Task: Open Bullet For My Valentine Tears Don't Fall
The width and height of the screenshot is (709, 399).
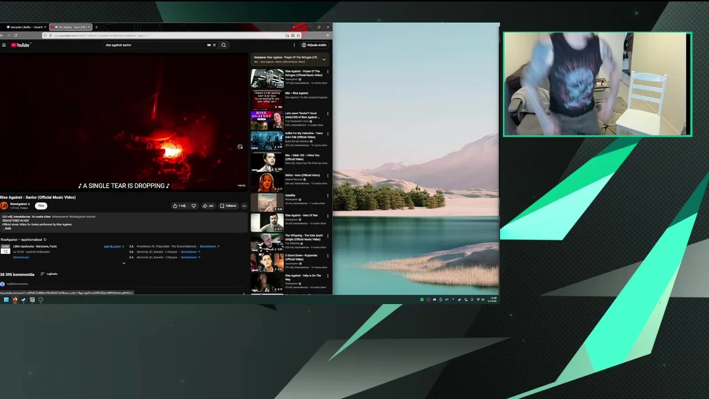Action: (267, 141)
